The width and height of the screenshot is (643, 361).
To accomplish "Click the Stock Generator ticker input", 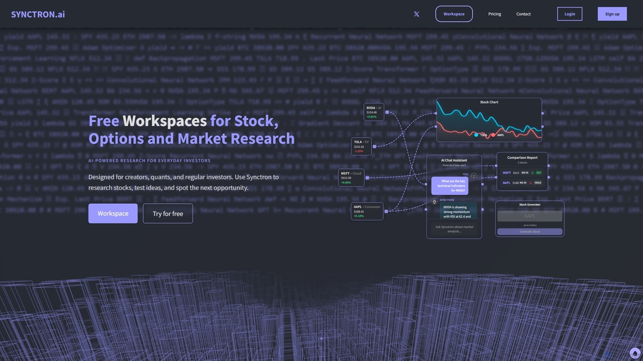I will (529, 216).
